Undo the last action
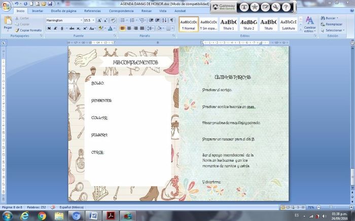The image size is (355, 221). pos(17,4)
